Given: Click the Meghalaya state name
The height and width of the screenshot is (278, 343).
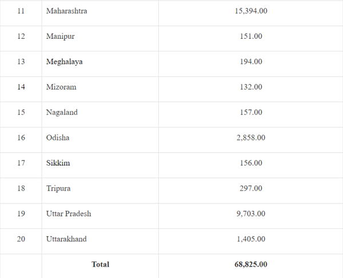Looking at the screenshot, I should coord(64,62).
